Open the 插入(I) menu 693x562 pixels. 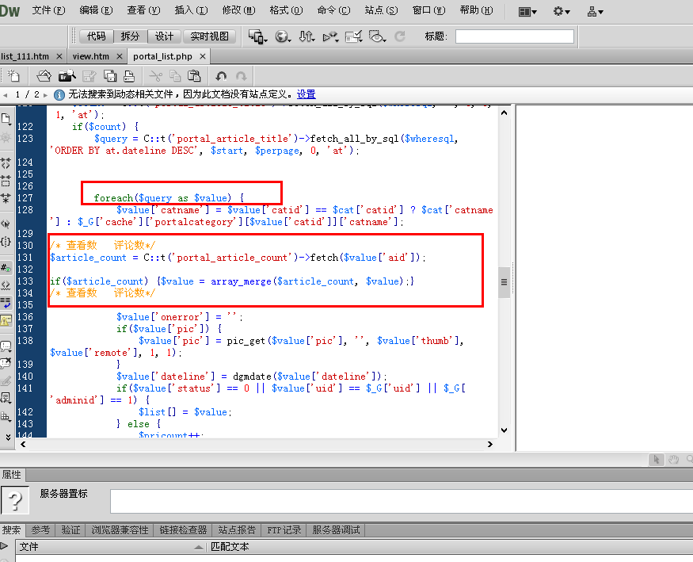191,10
